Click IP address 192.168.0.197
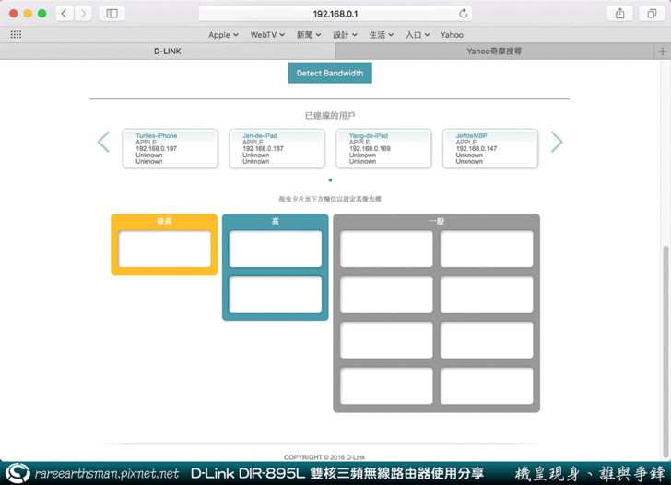671x485 pixels. (156, 149)
